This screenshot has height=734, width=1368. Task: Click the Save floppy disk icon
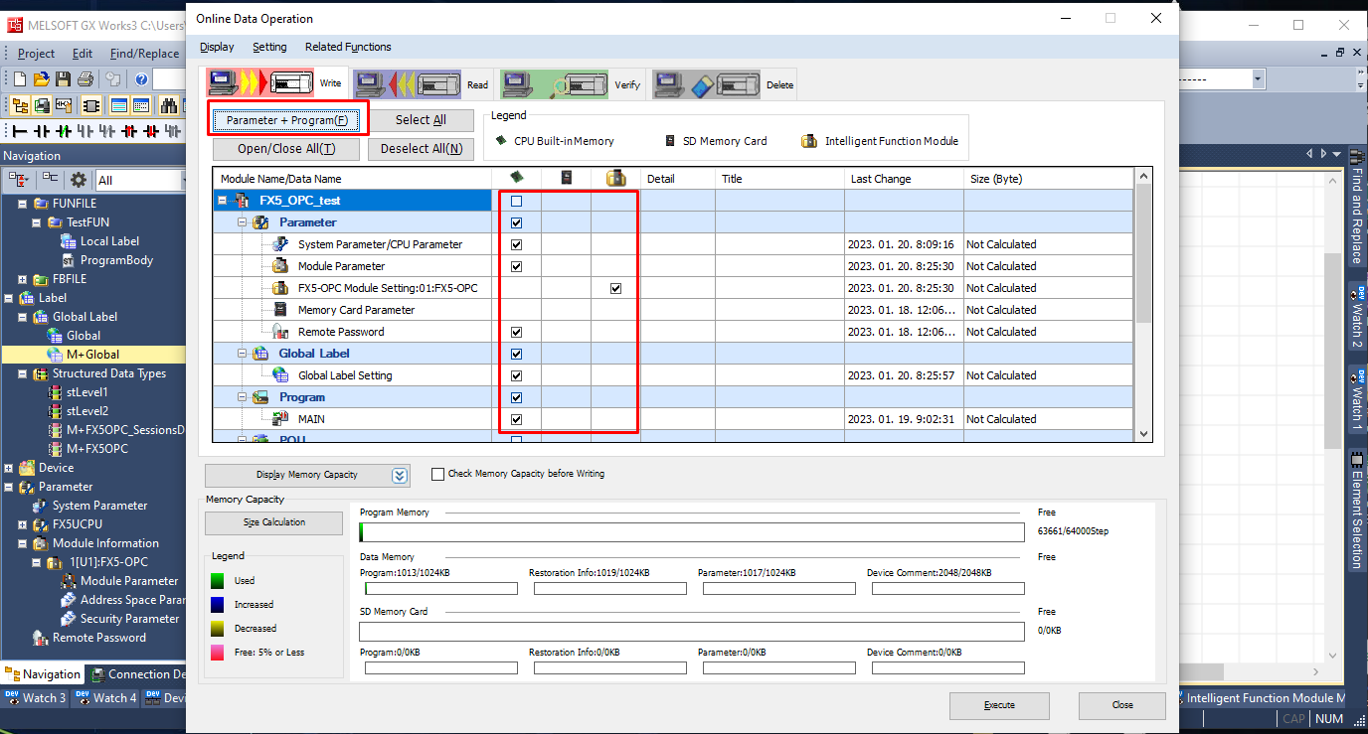click(x=63, y=79)
